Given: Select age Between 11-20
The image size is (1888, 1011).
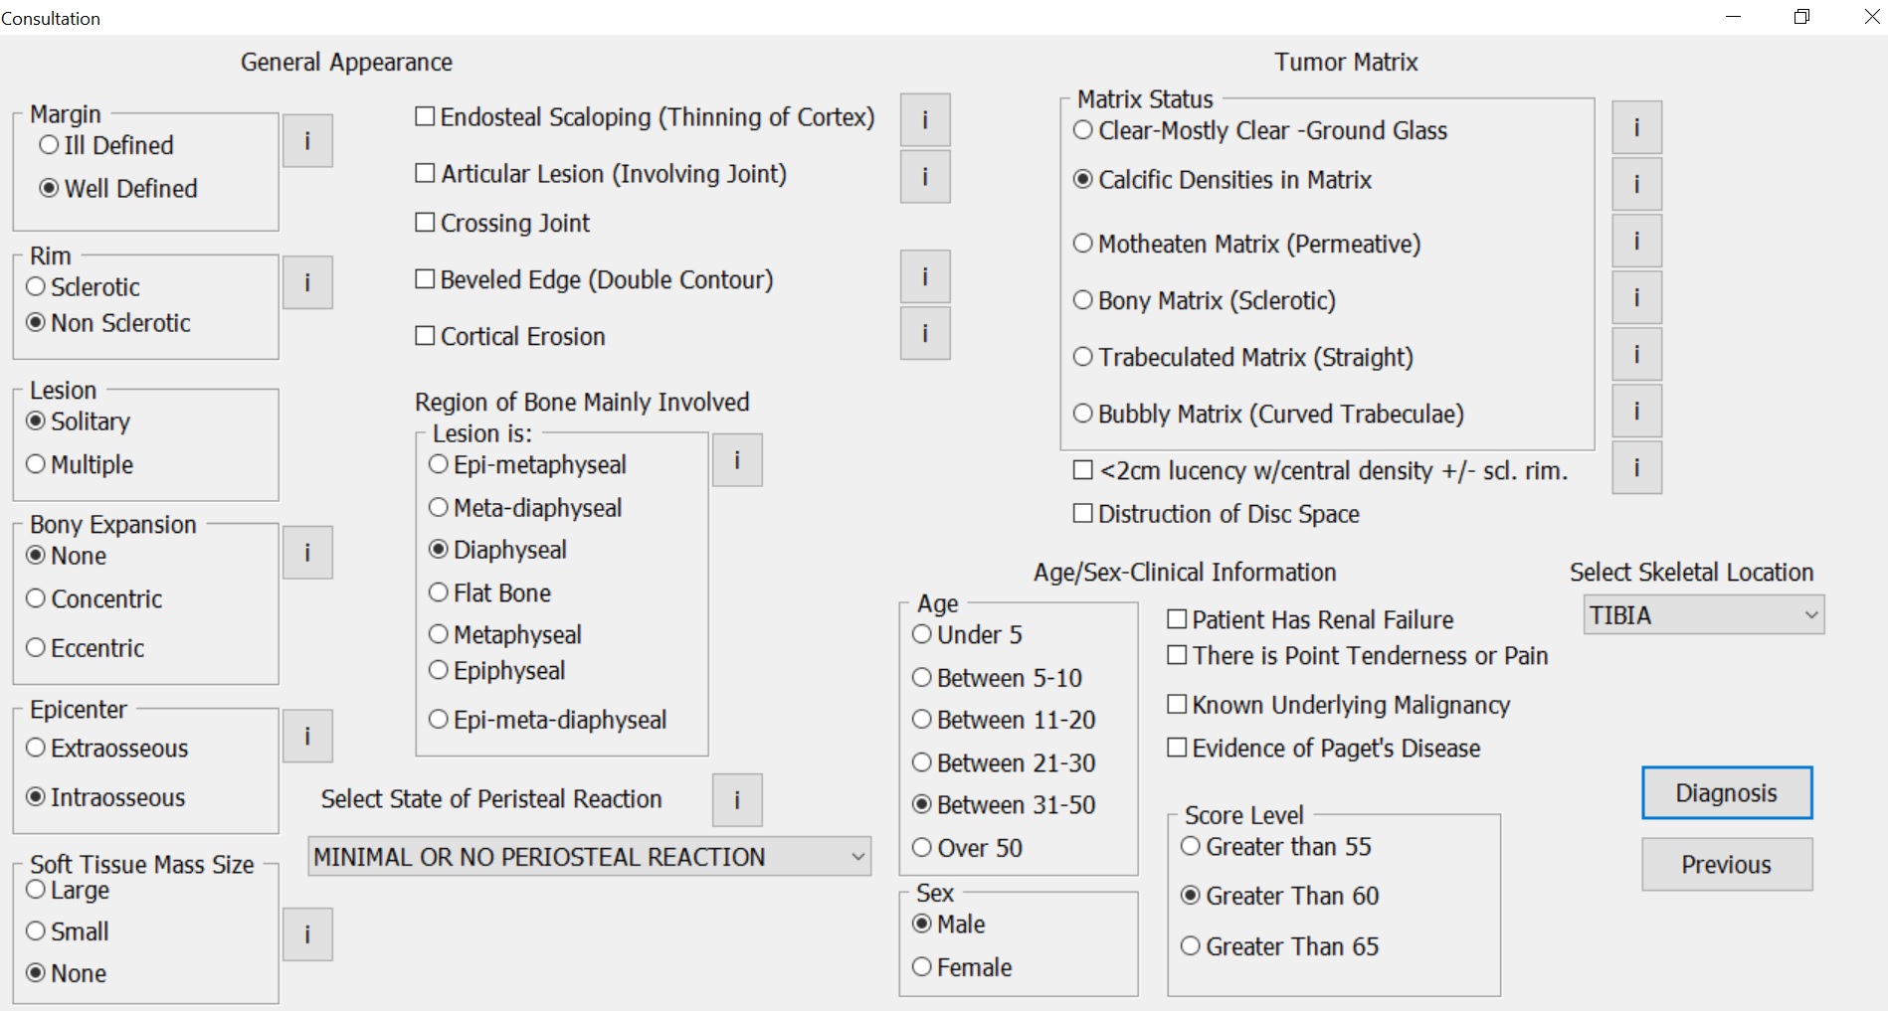Looking at the screenshot, I should pyautogui.click(x=1005, y=720).
